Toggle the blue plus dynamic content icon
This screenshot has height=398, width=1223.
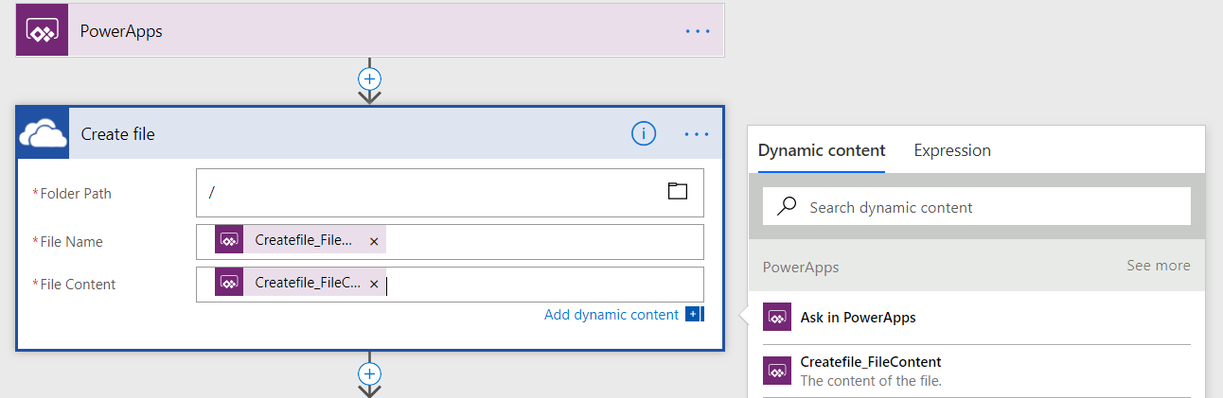tap(694, 315)
